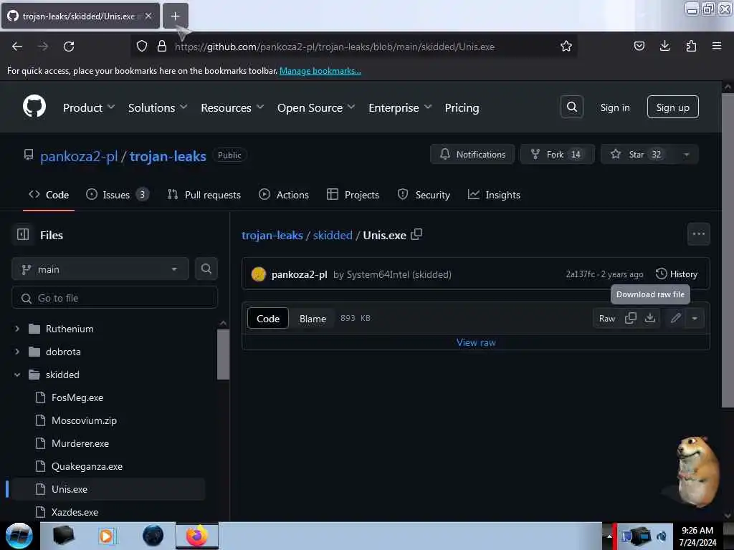This screenshot has height=550, width=734.
Task: Open the Projects tab
Action: click(x=353, y=195)
